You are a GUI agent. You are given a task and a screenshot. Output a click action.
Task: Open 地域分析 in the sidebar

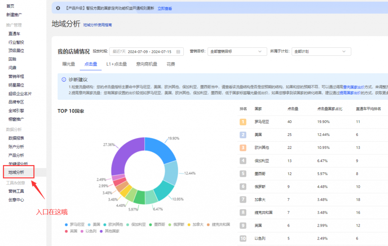(16, 172)
